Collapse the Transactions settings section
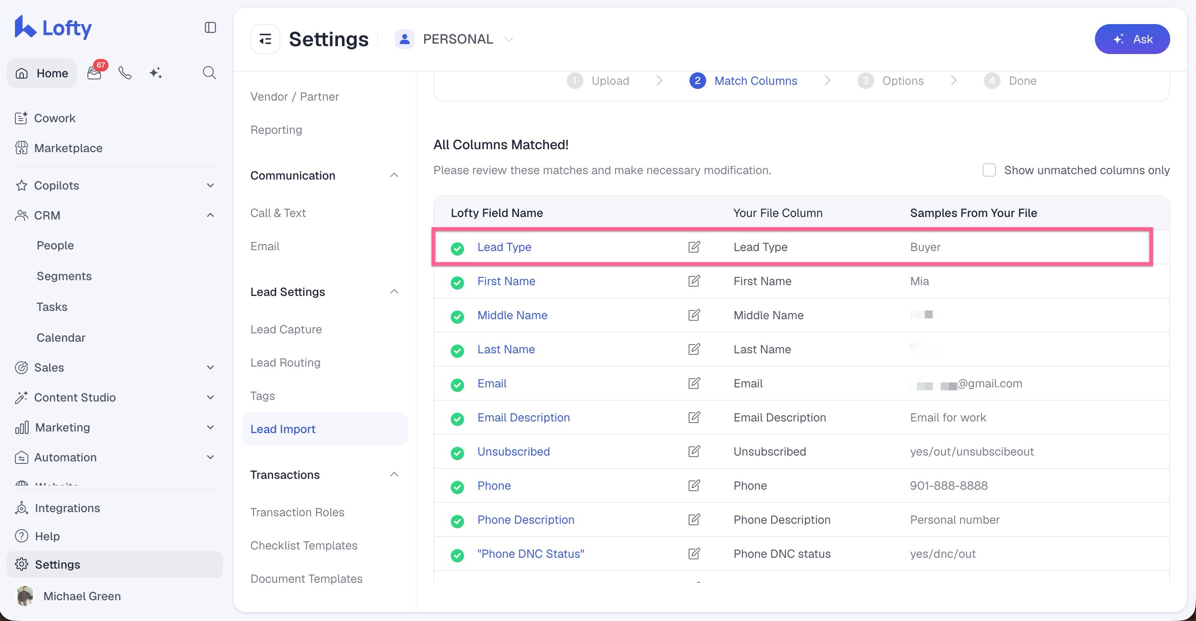Viewport: 1196px width, 621px height. 394,474
